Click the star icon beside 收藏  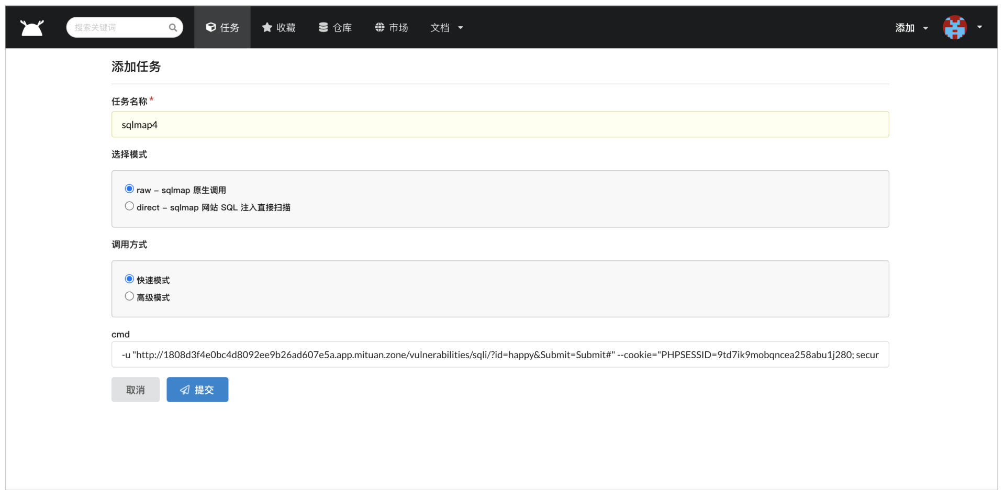point(267,27)
